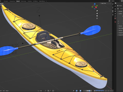Expand the Volume panel

(x=120, y=26)
